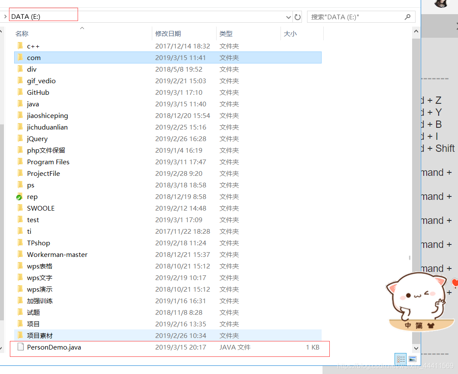Screen dimensions: 458x374
Task: Click the Workerman-master folder icon
Action: click(20, 254)
